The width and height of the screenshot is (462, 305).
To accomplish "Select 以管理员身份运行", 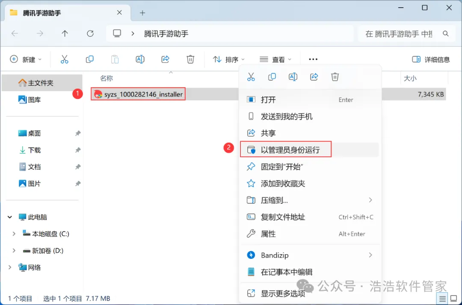I will click(310, 150).
